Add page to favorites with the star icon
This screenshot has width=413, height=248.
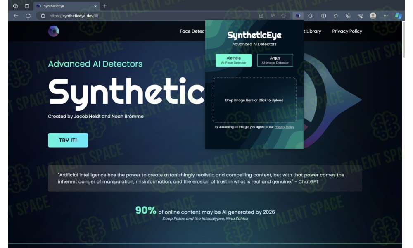point(283,16)
